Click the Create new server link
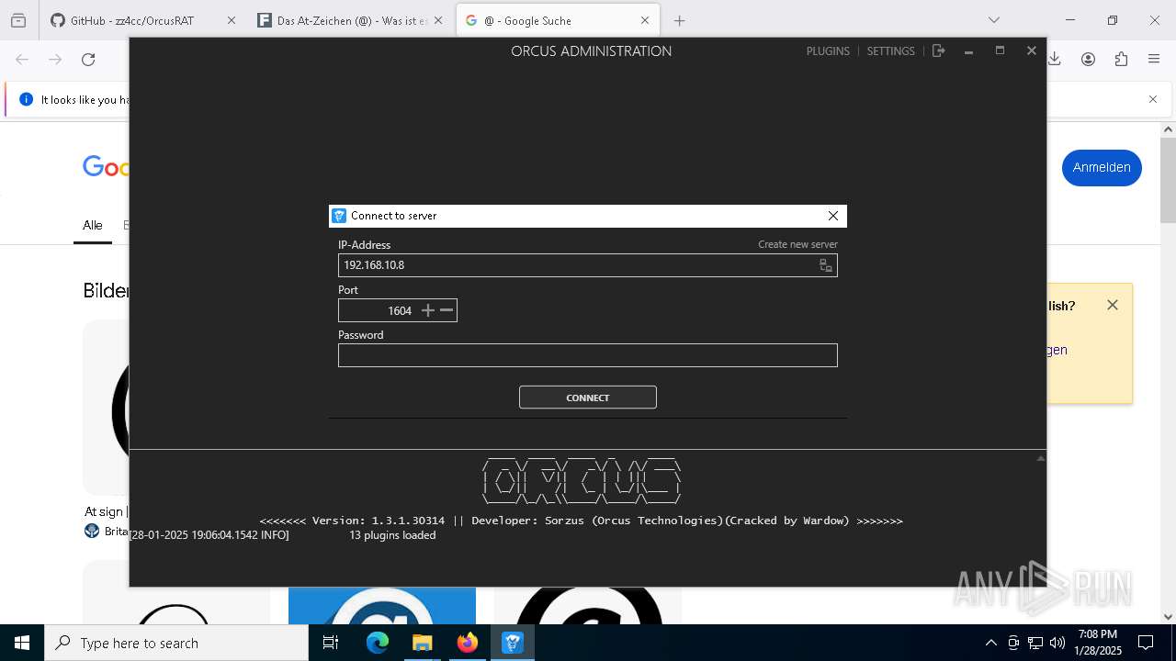The image size is (1176, 661). pos(797,244)
